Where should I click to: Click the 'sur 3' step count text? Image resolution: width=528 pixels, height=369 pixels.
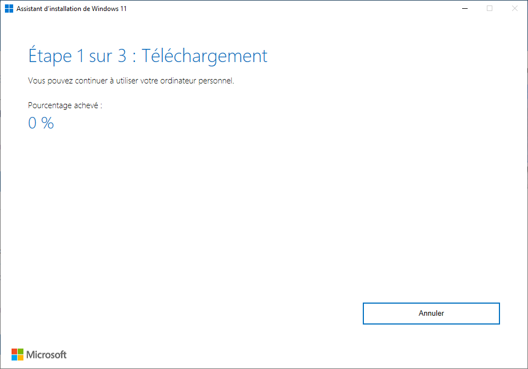coord(108,56)
